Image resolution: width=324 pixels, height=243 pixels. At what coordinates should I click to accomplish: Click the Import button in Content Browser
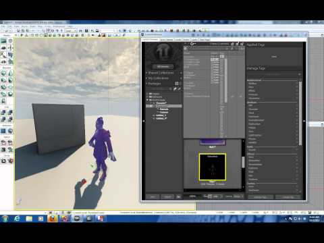coord(167,197)
